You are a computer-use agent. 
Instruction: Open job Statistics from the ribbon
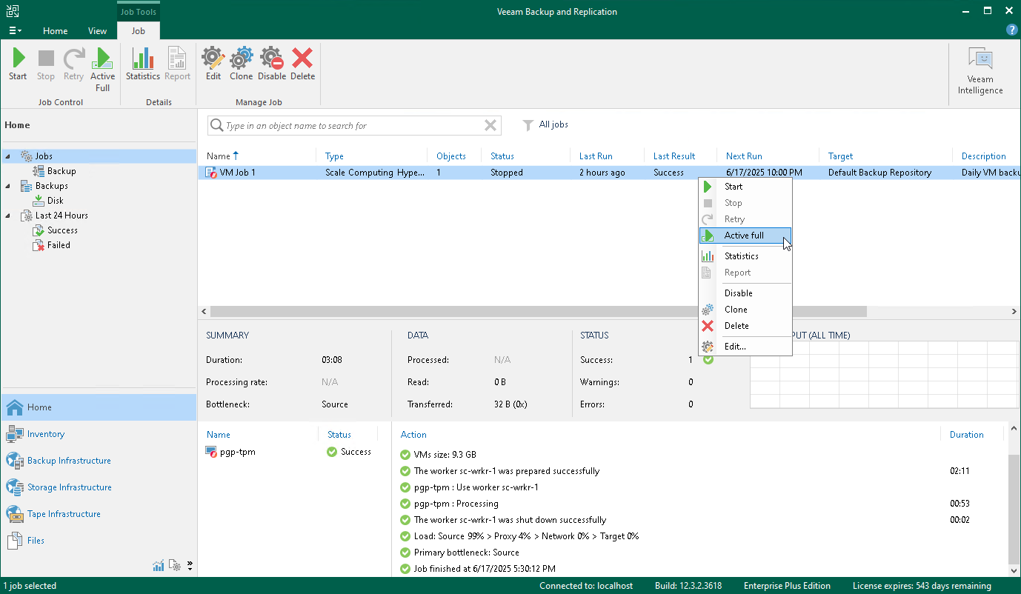[x=143, y=64]
